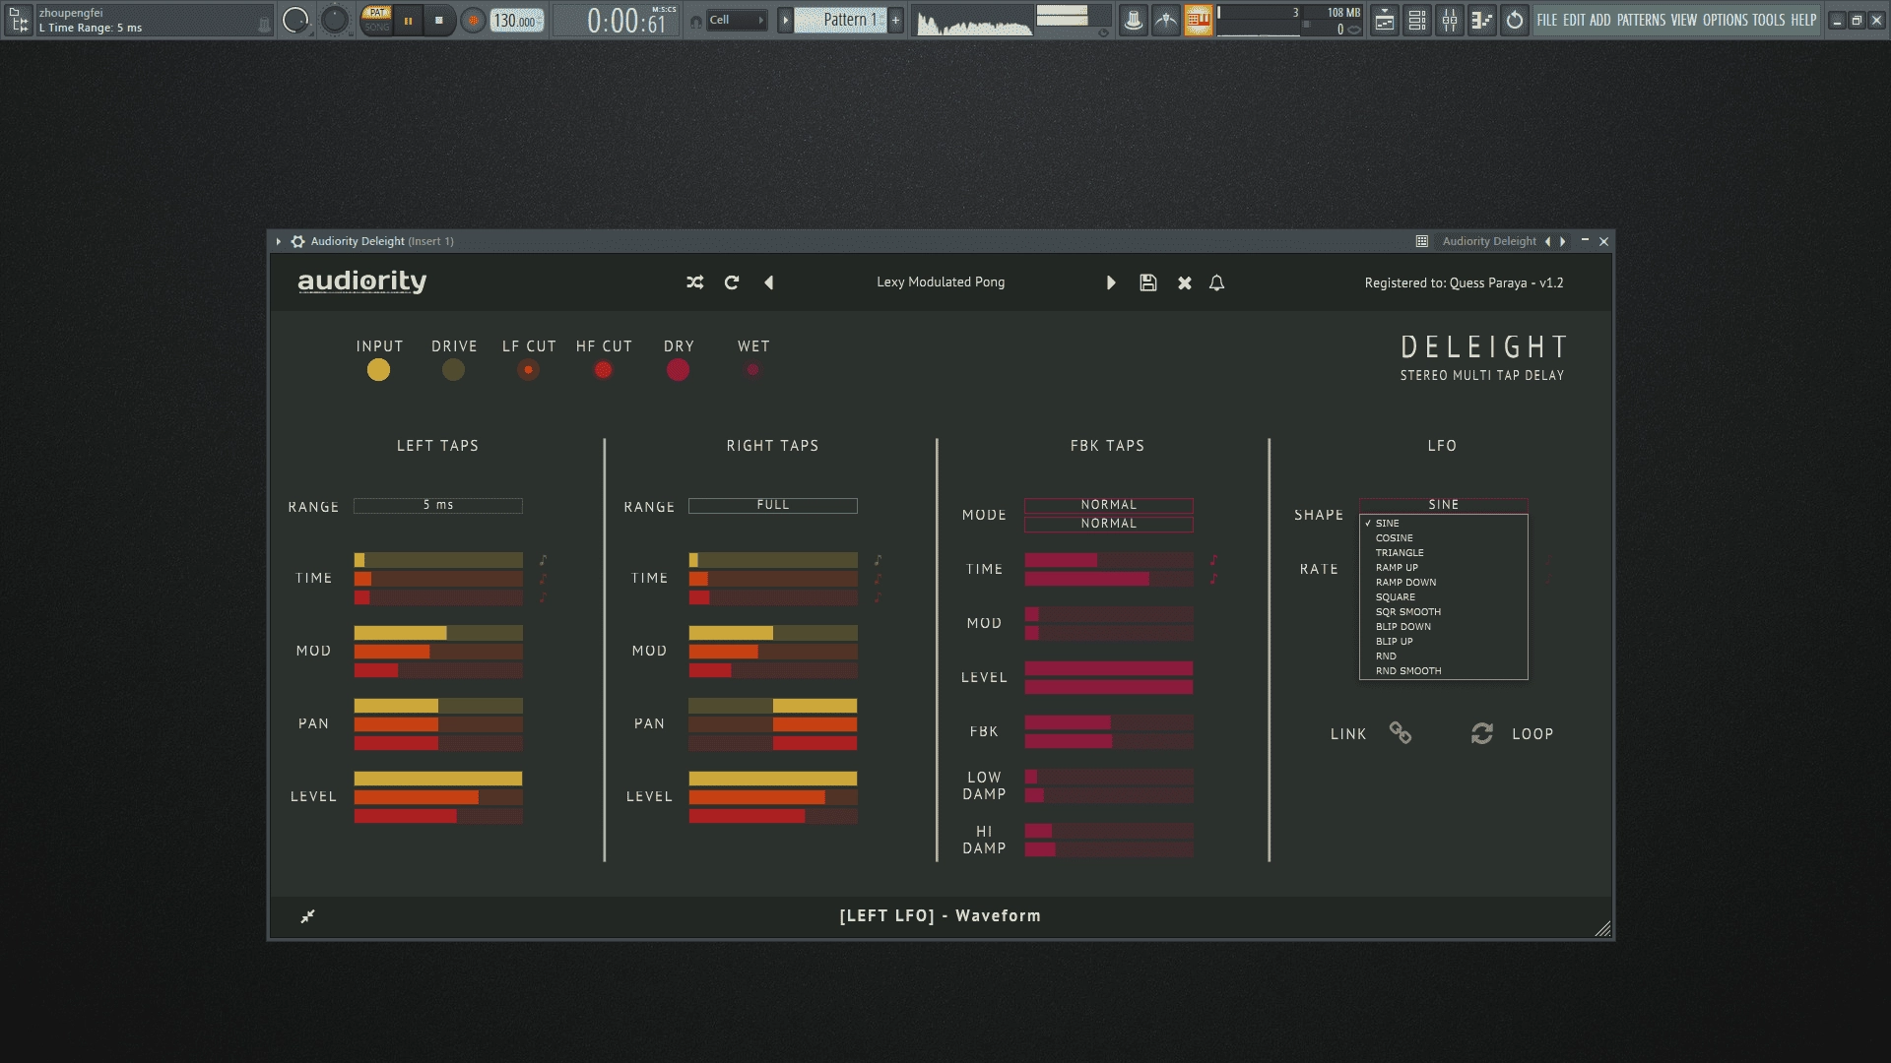Open the Left Taps range dropdown showing 5 ms
1891x1063 pixels.
[x=438, y=505]
